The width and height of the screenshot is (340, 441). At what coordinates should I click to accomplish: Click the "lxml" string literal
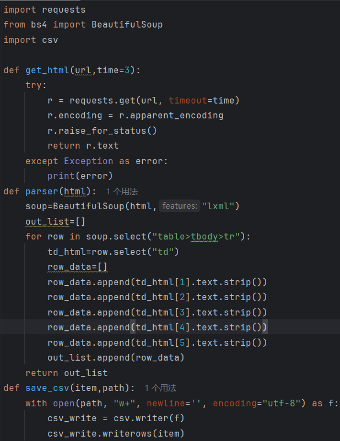[x=218, y=206]
